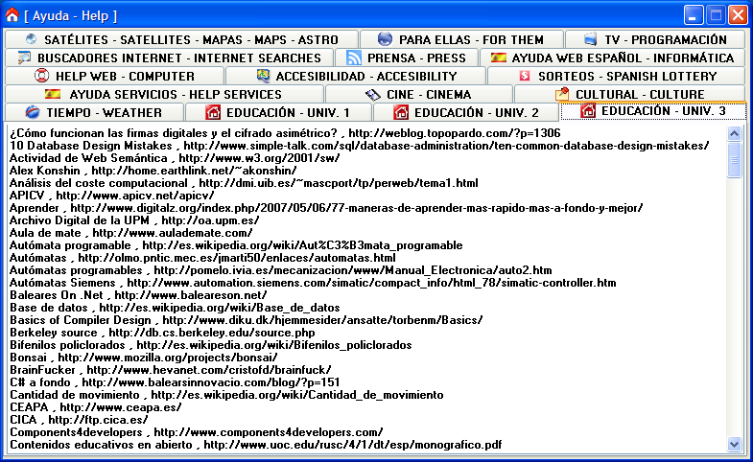The width and height of the screenshot is (753, 462).
Task: Click the pin note icon on Cultural tab
Action: (x=562, y=94)
